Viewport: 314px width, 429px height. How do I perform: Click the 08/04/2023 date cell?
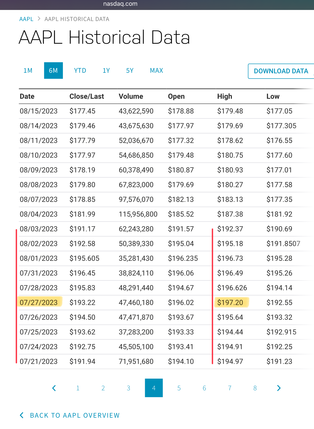[39, 214]
